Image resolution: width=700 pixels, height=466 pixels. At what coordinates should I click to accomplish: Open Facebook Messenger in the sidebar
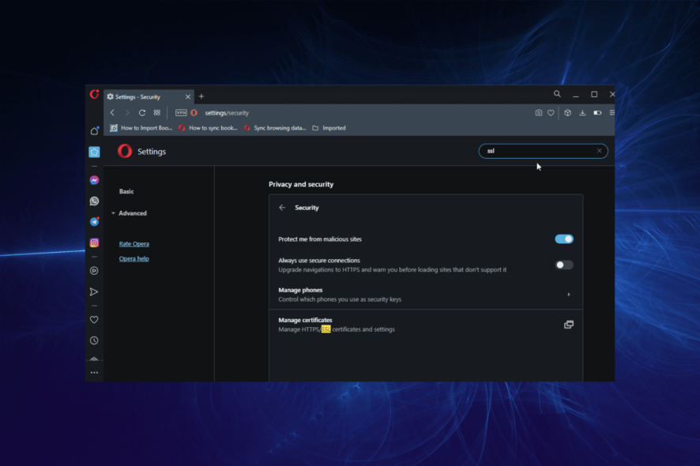pos(94,180)
